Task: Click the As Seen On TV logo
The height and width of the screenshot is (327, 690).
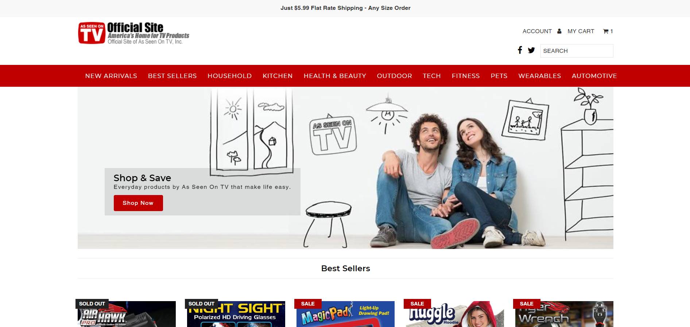Action: click(133, 33)
